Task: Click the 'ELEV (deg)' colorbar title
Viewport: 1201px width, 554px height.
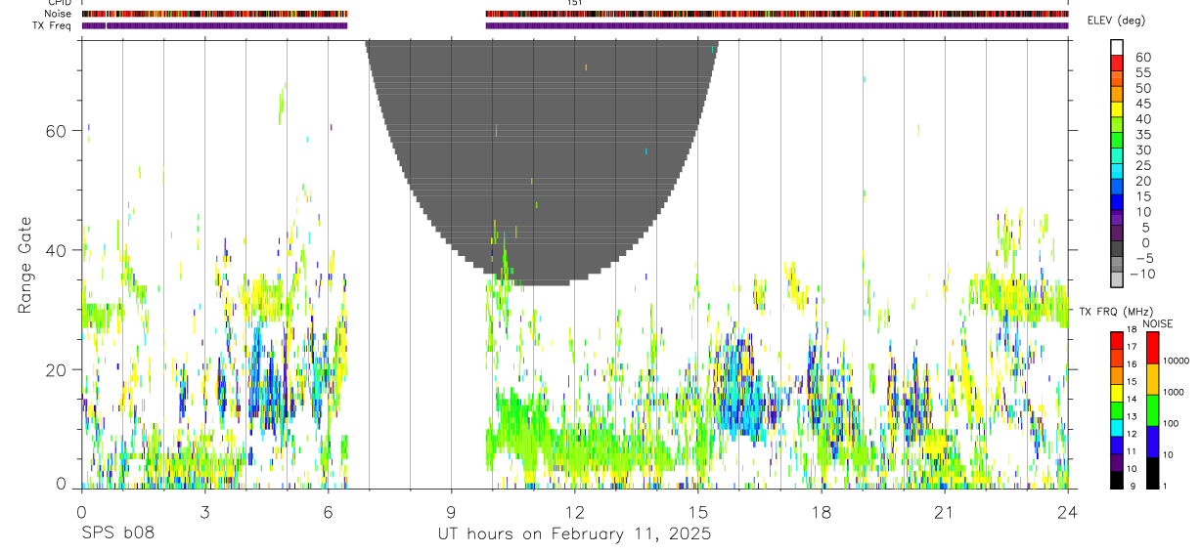Action: (1117, 21)
